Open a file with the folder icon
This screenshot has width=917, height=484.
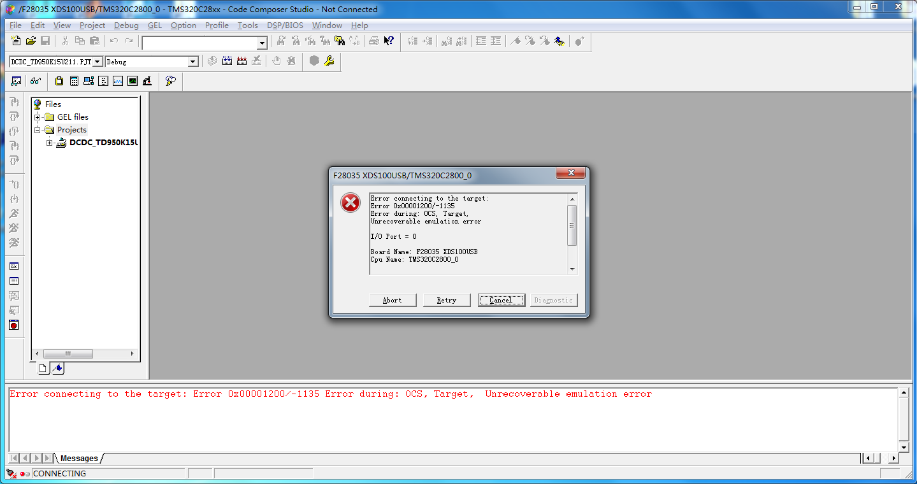[31, 41]
